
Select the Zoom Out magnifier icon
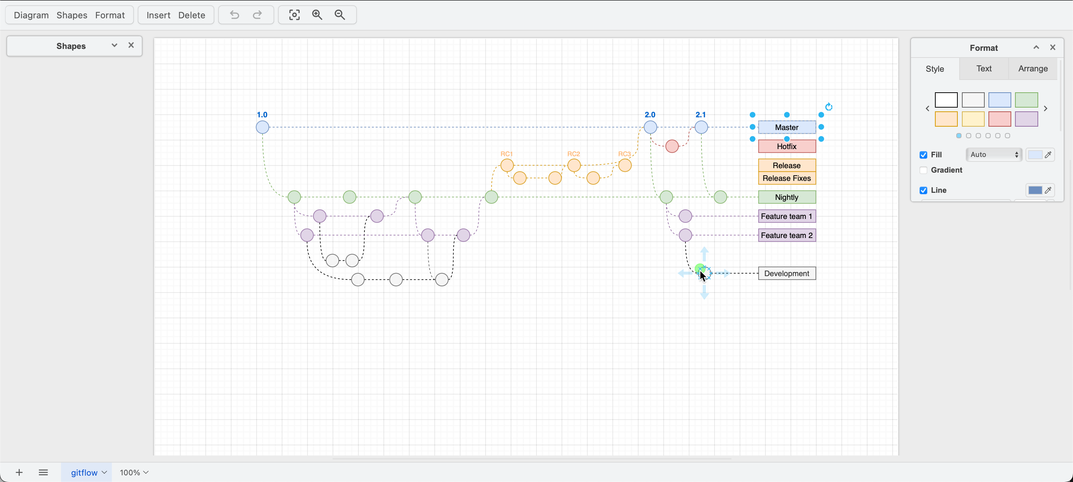(x=340, y=15)
